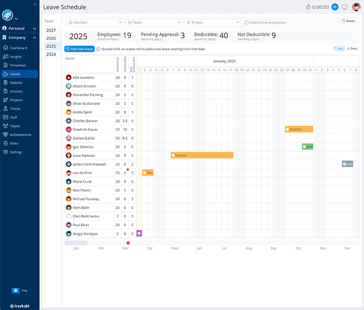Image resolution: width=364 pixels, height=310 pixels.
Task: Start the timer with the play button
Action: click(335, 7)
